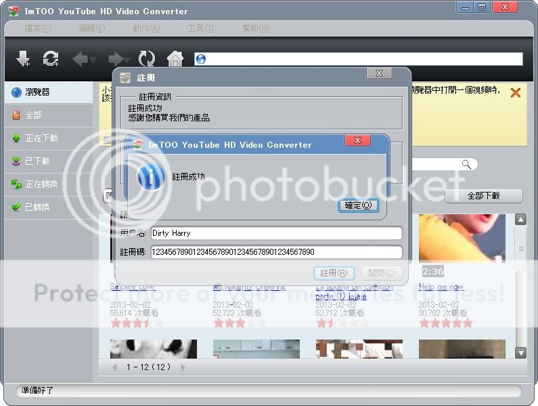538x406 pixels.
Task: Click the Help me now video thumbnail
Action: coord(462,238)
